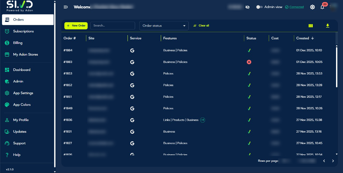Viewport: 343px width, 173px height.
Task: Click the Connected status link
Action: tap(296, 7)
